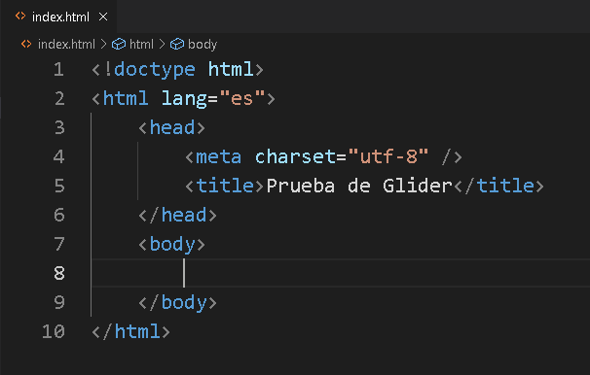Click the opening body tag
590x375 pixels.
[x=172, y=245]
